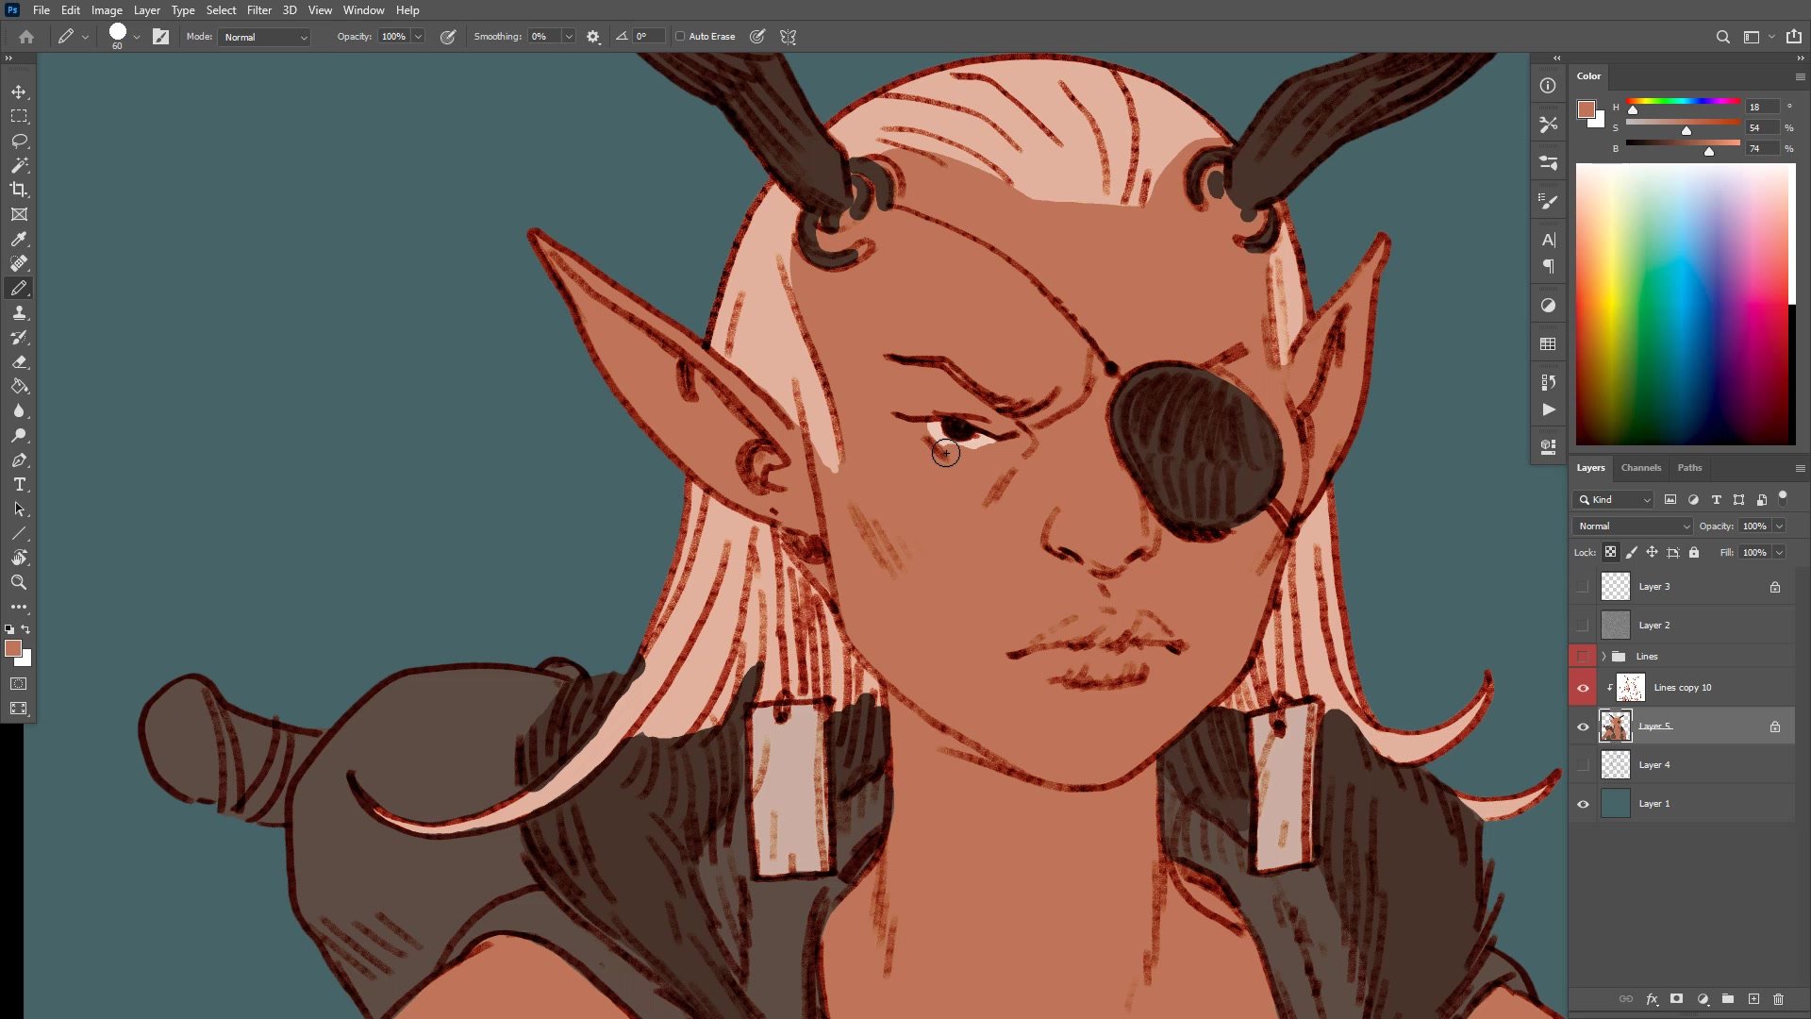Open the brush Mode dropdown
1811x1019 pixels.
click(265, 37)
